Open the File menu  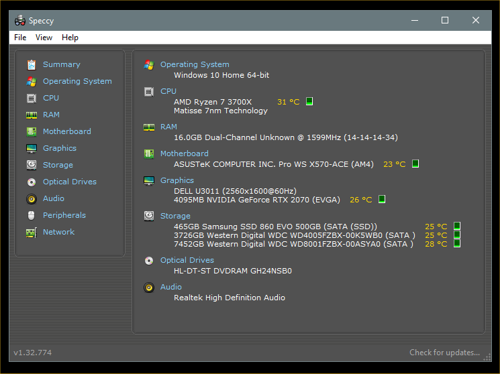coord(20,38)
